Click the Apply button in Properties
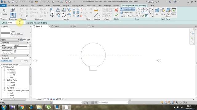Viewport: 197px width, 110px height. (26, 61)
